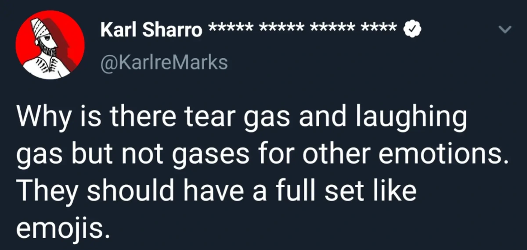Open the @KarlreMarks handle link
527x250 pixels.
[x=164, y=62]
